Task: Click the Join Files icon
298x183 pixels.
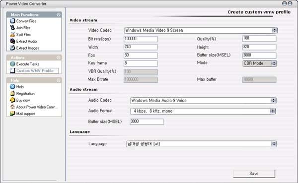Action: click(12, 28)
